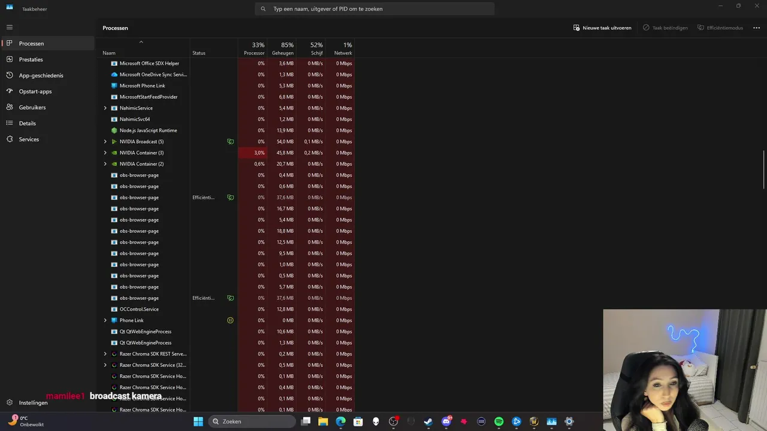The height and width of the screenshot is (431, 767).
Task: Open Spotify from the taskbar
Action: (x=499, y=421)
